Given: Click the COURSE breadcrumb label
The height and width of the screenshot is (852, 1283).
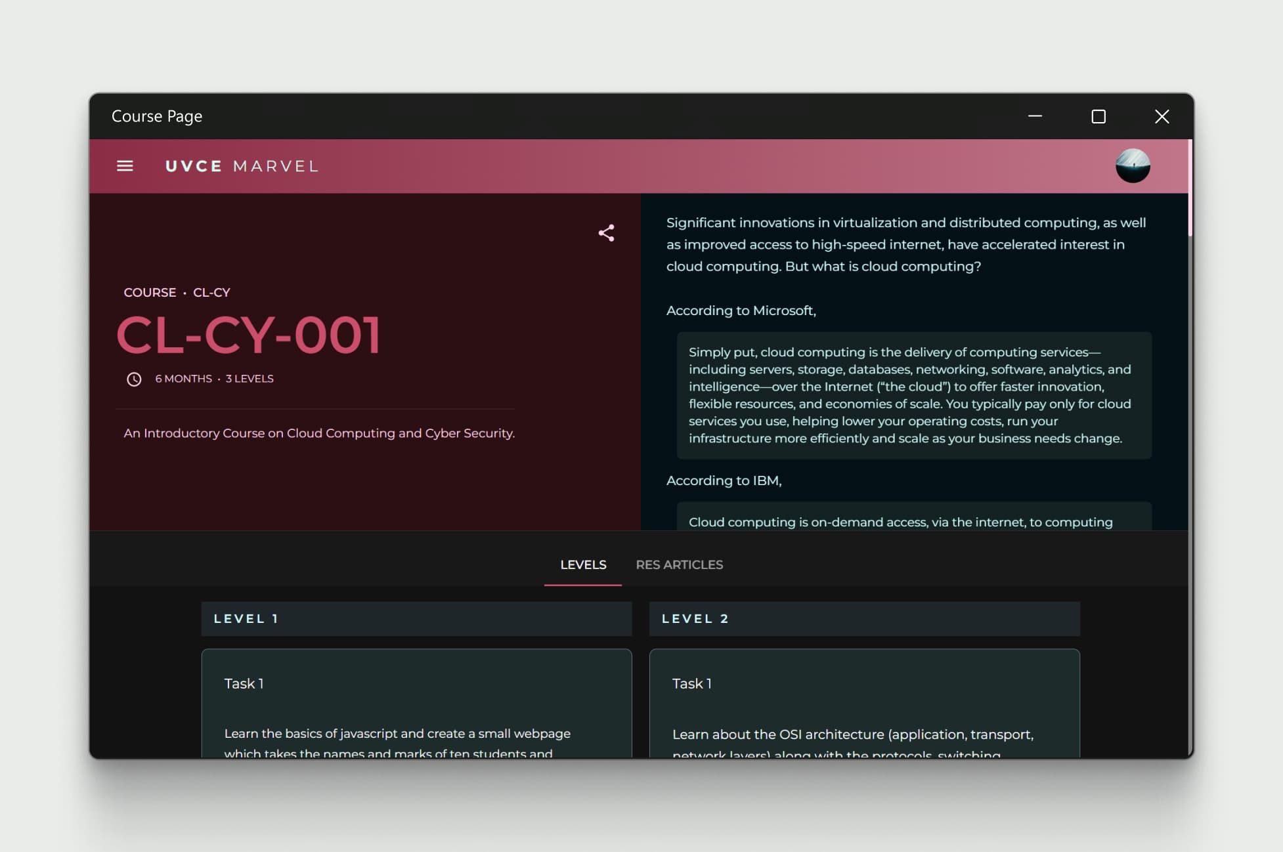Looking at the screenshot, I should (x=150, y=292).
